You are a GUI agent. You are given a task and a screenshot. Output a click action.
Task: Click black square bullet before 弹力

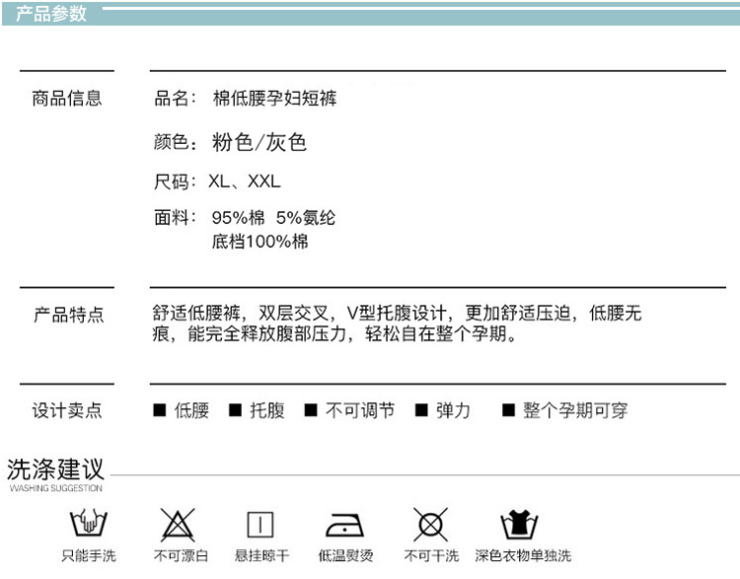point(421,409)
